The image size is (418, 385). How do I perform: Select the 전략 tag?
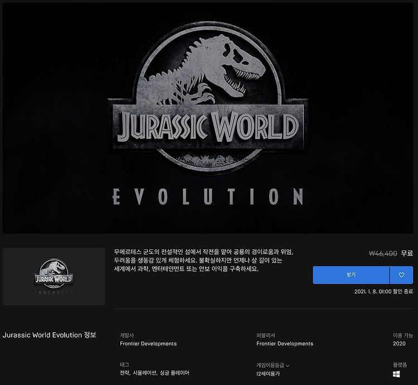coord(124,373)
